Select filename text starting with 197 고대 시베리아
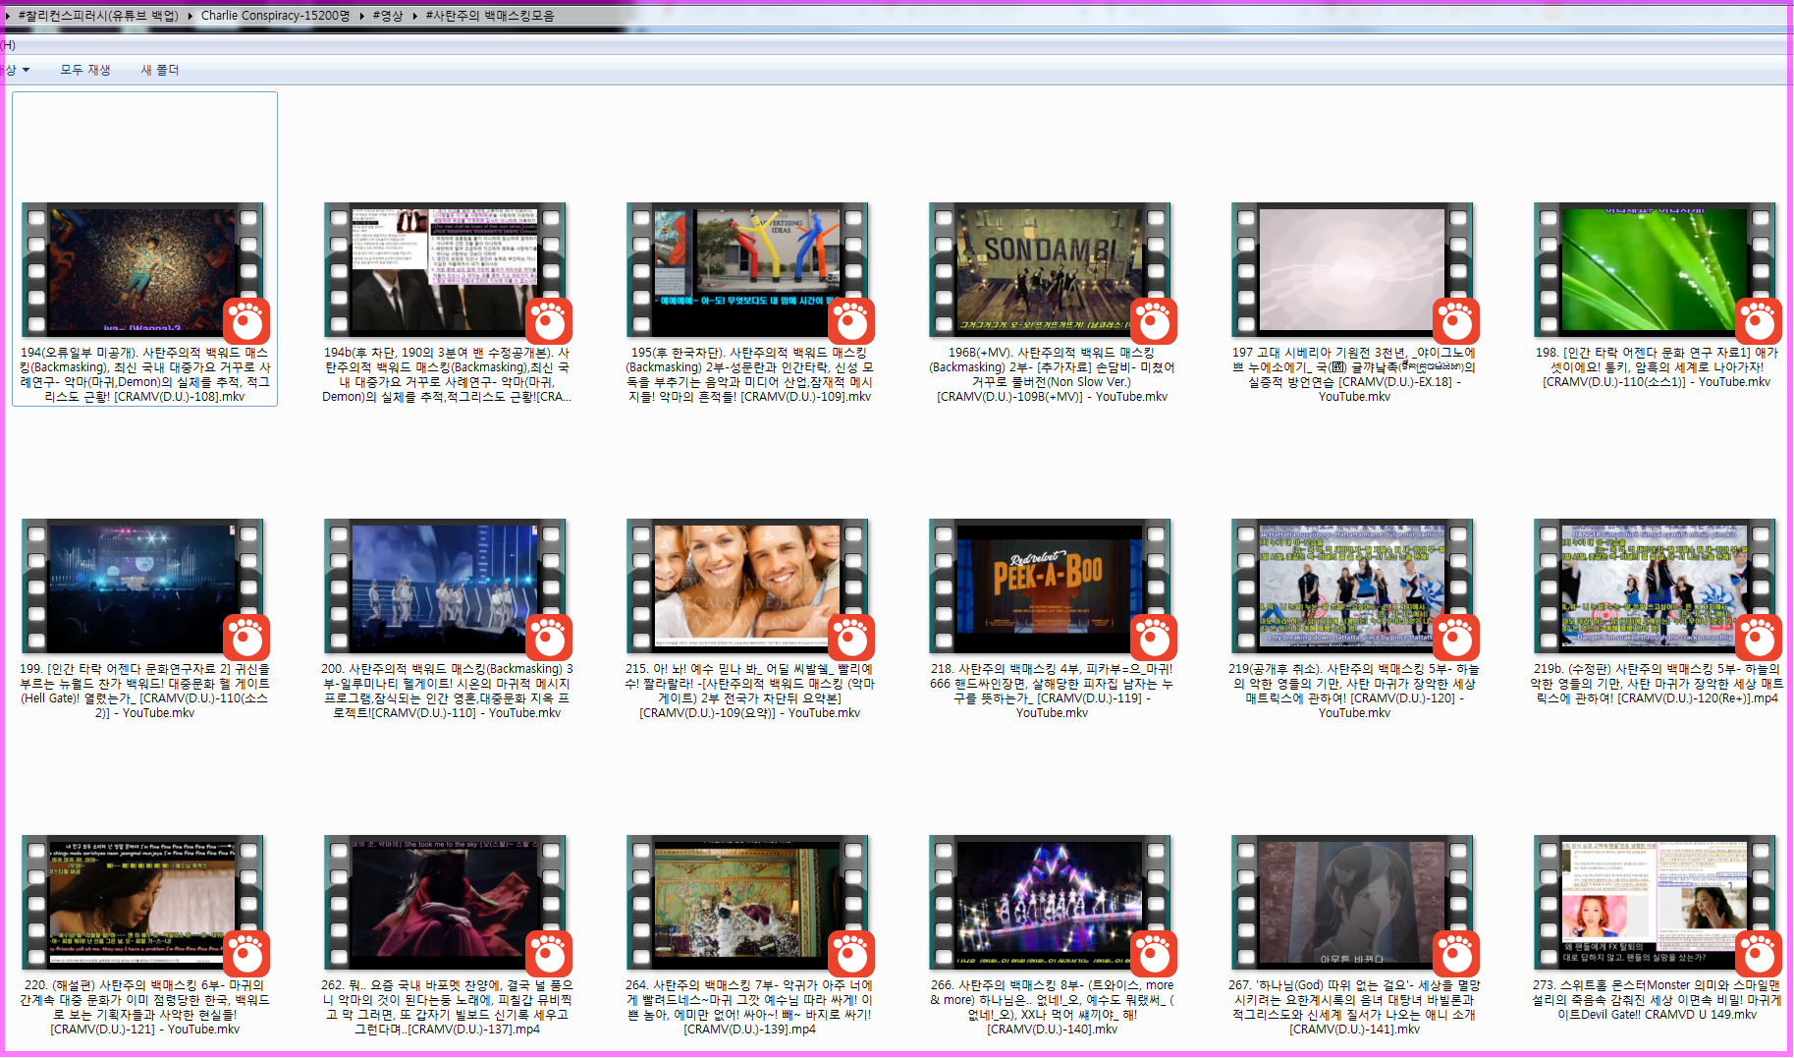The image size is (1794, 1058). 1354,374
